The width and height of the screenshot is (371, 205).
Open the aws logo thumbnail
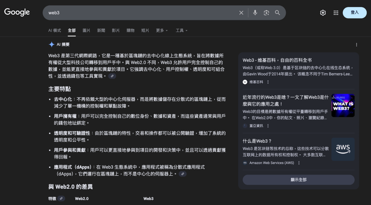pos(343,149)
